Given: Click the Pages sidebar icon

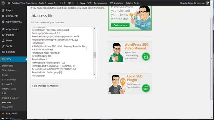Looking at the screenshot, I should [x=3, y=10].
